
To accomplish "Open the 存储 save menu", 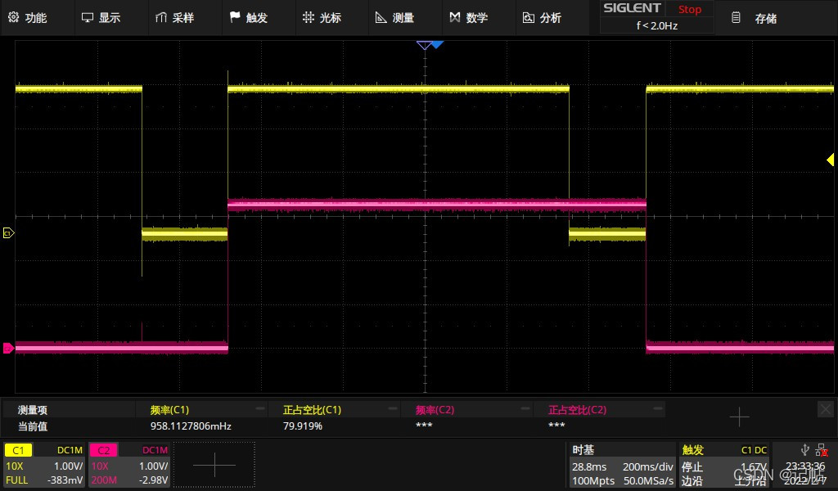I will tap(754, 18).
